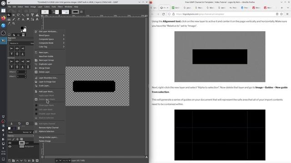Delete layer icon at panel bottom

pos(37,161)
